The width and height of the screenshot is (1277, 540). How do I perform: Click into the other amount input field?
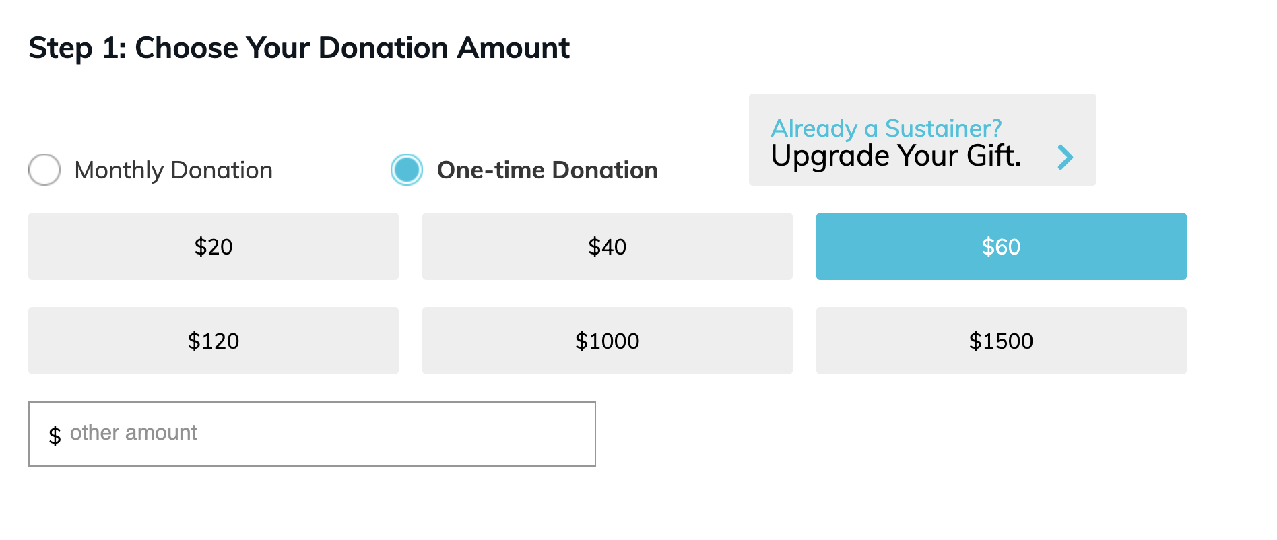(377, 434)
